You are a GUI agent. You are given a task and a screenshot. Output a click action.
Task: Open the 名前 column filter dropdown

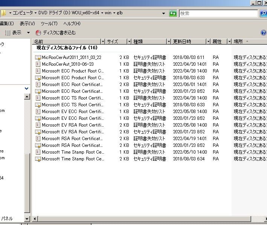(103, 41)
